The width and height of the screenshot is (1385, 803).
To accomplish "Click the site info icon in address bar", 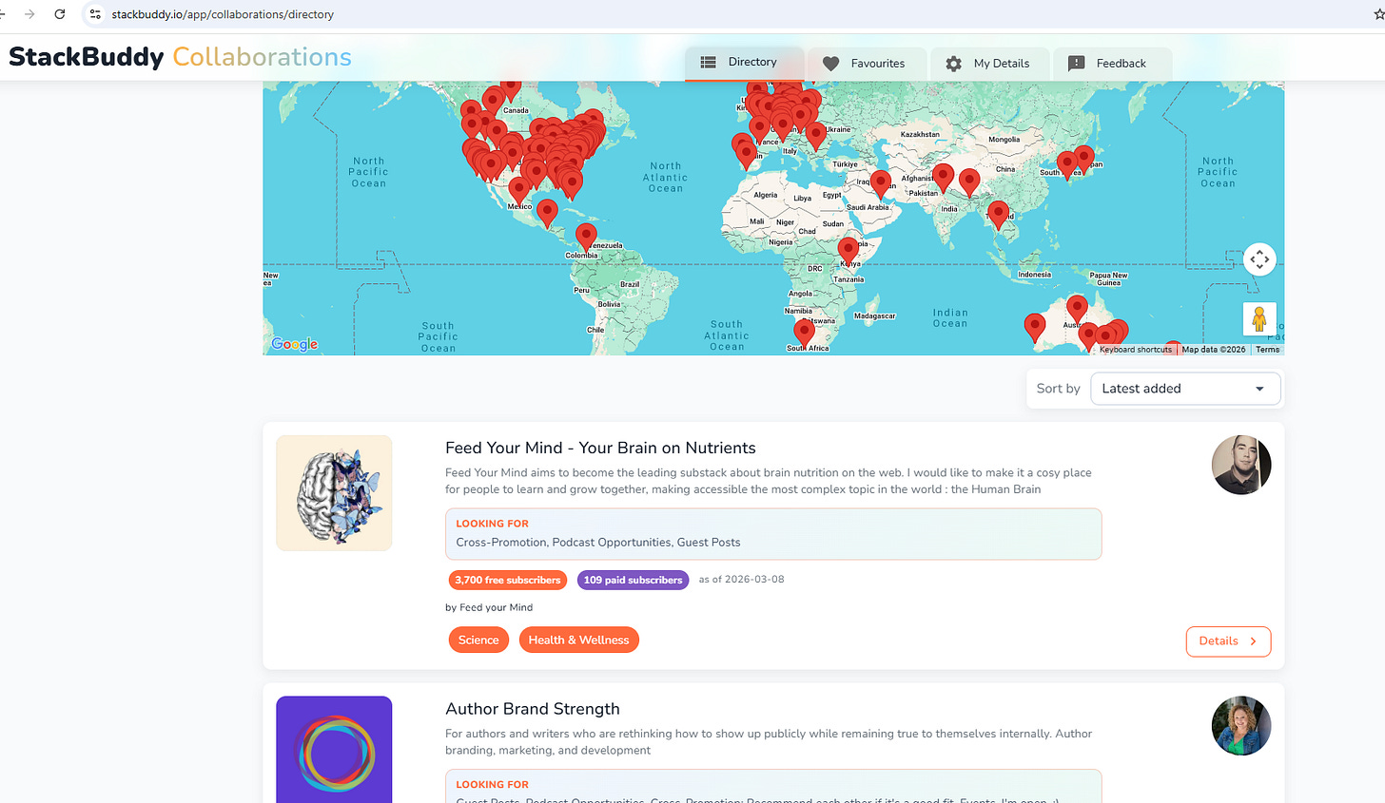I will pos(95,14).
